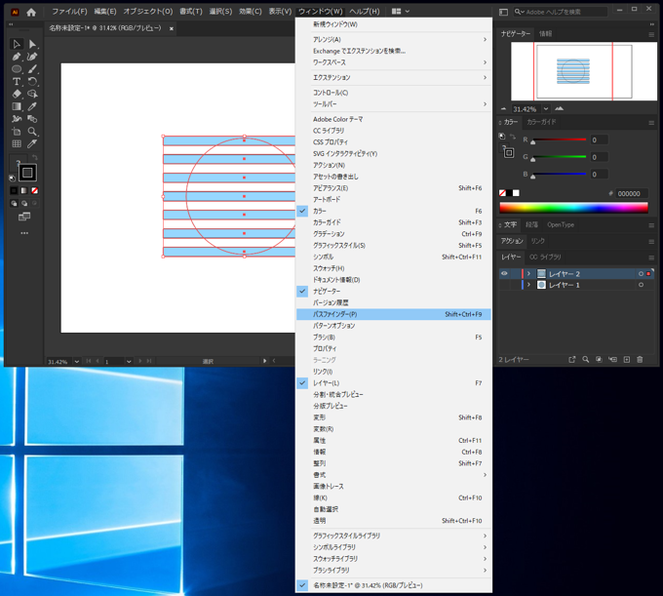Open the ワークスペース submenu
The width and height of the screenshot is (663, 596).
pyautogui.click(x=393, y=62)
